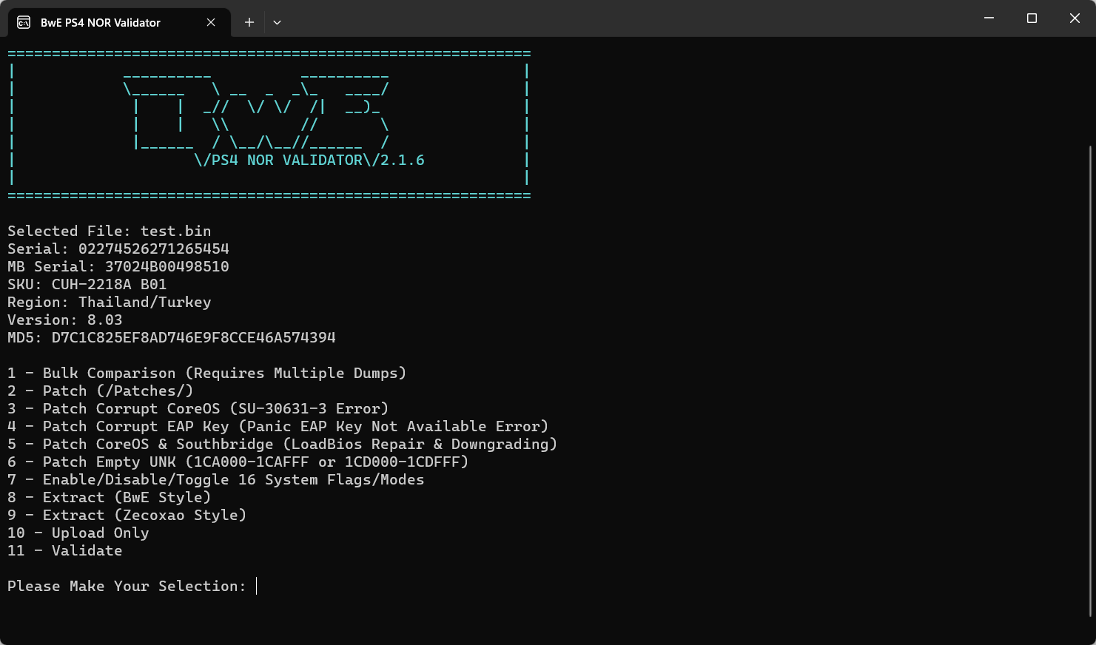Click the Region Thailand/Turkey line
Image resolution: width=1096 pixels, height=645 pixels.
tap(110, 303)
